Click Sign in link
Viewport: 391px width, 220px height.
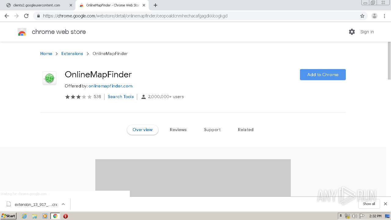coord(367,32)
